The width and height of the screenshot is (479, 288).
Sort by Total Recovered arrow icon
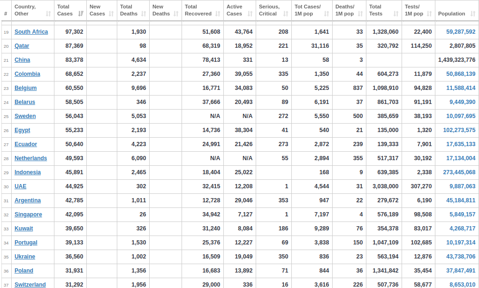(218, 14)
